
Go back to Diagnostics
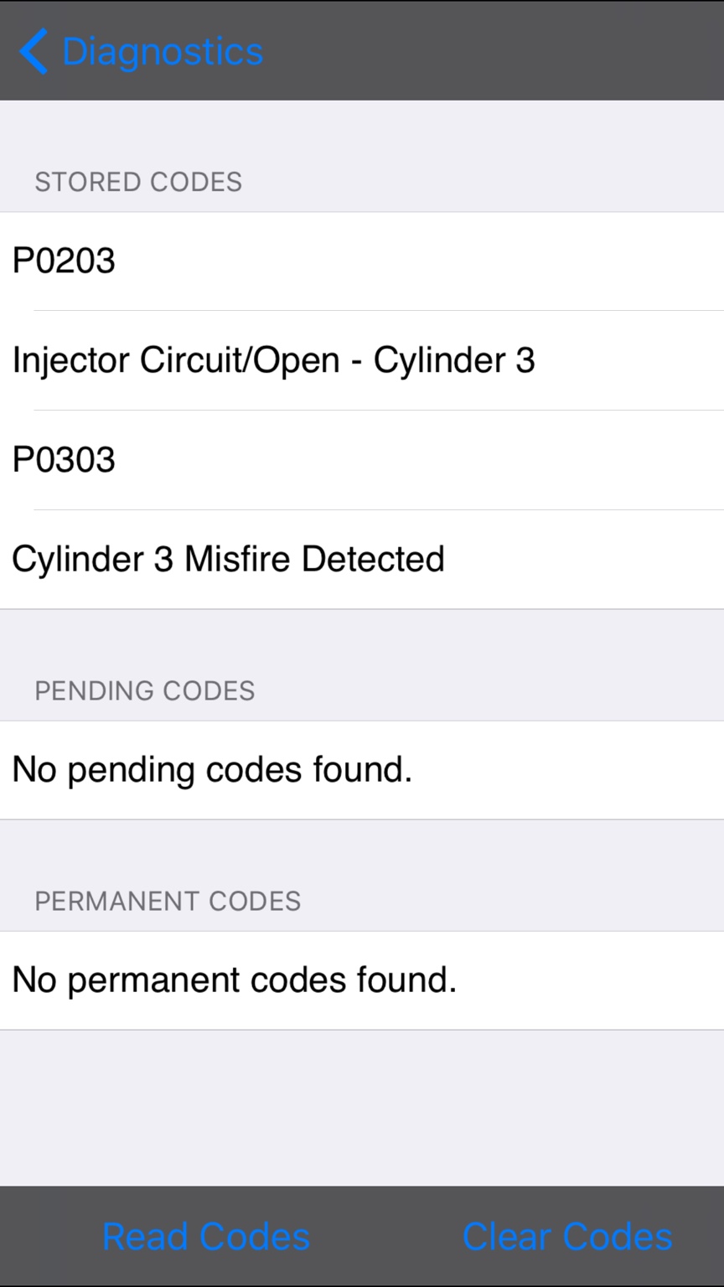[141, 51]
